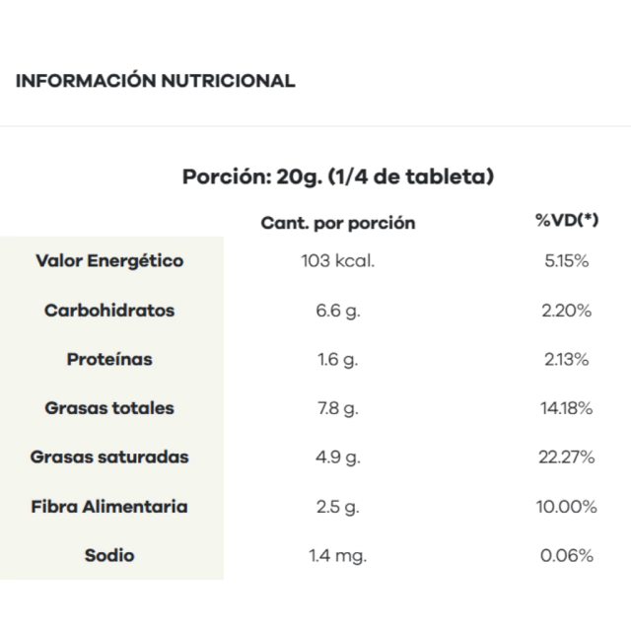Click the 14.18% daily value

(567, 408)
